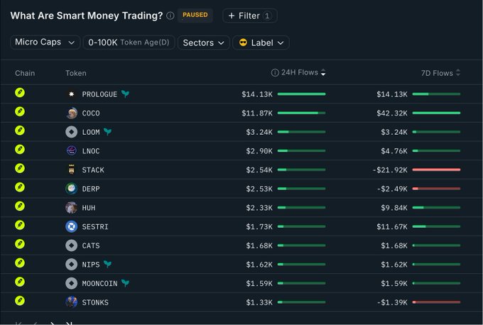Select the -$1.39K 7D value for STONKS
This screenshot has width=483, height=325.
(x=392, y=302)
